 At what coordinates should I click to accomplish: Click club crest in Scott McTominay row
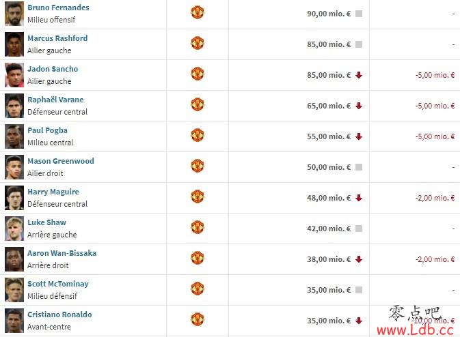pyautogui.click(x=197, y=289)
